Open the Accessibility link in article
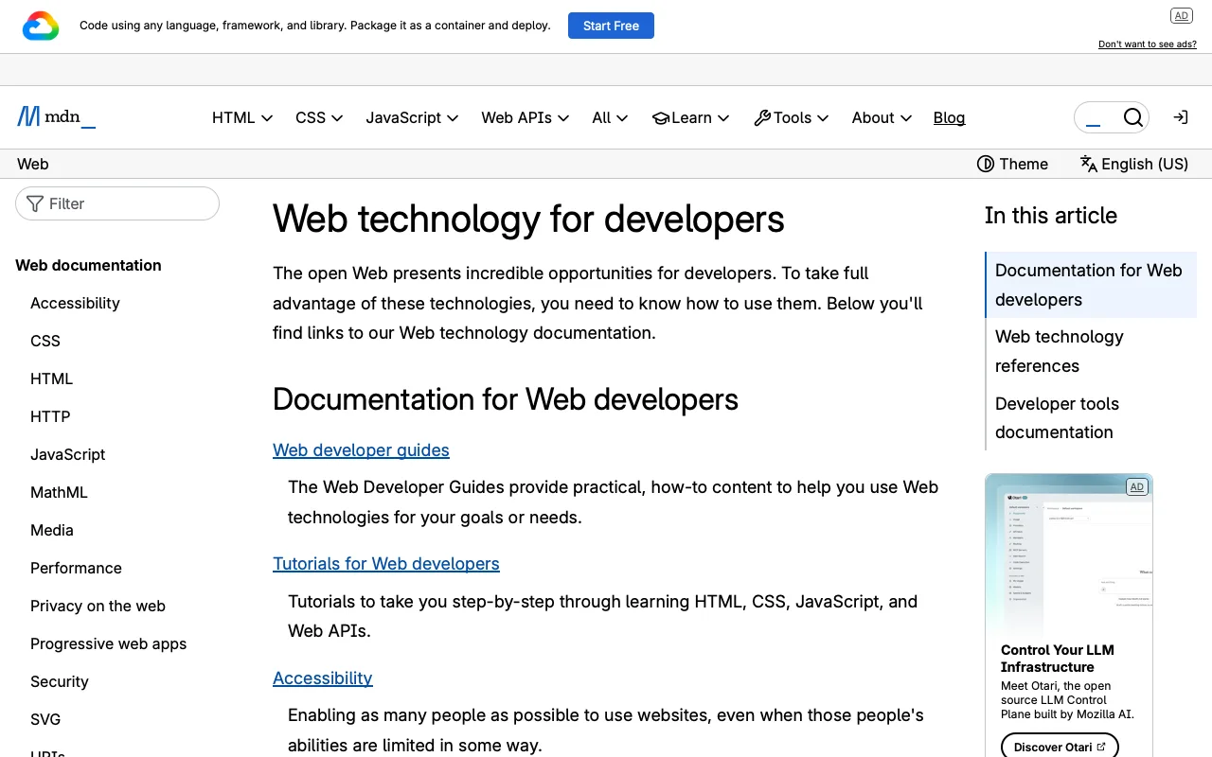The height and width of the screenshot is (757, 1212). pyautogui.click(x=323, y=678)
